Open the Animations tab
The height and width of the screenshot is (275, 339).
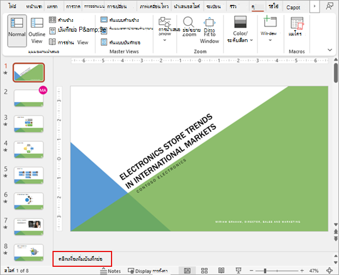click(154, 7)
